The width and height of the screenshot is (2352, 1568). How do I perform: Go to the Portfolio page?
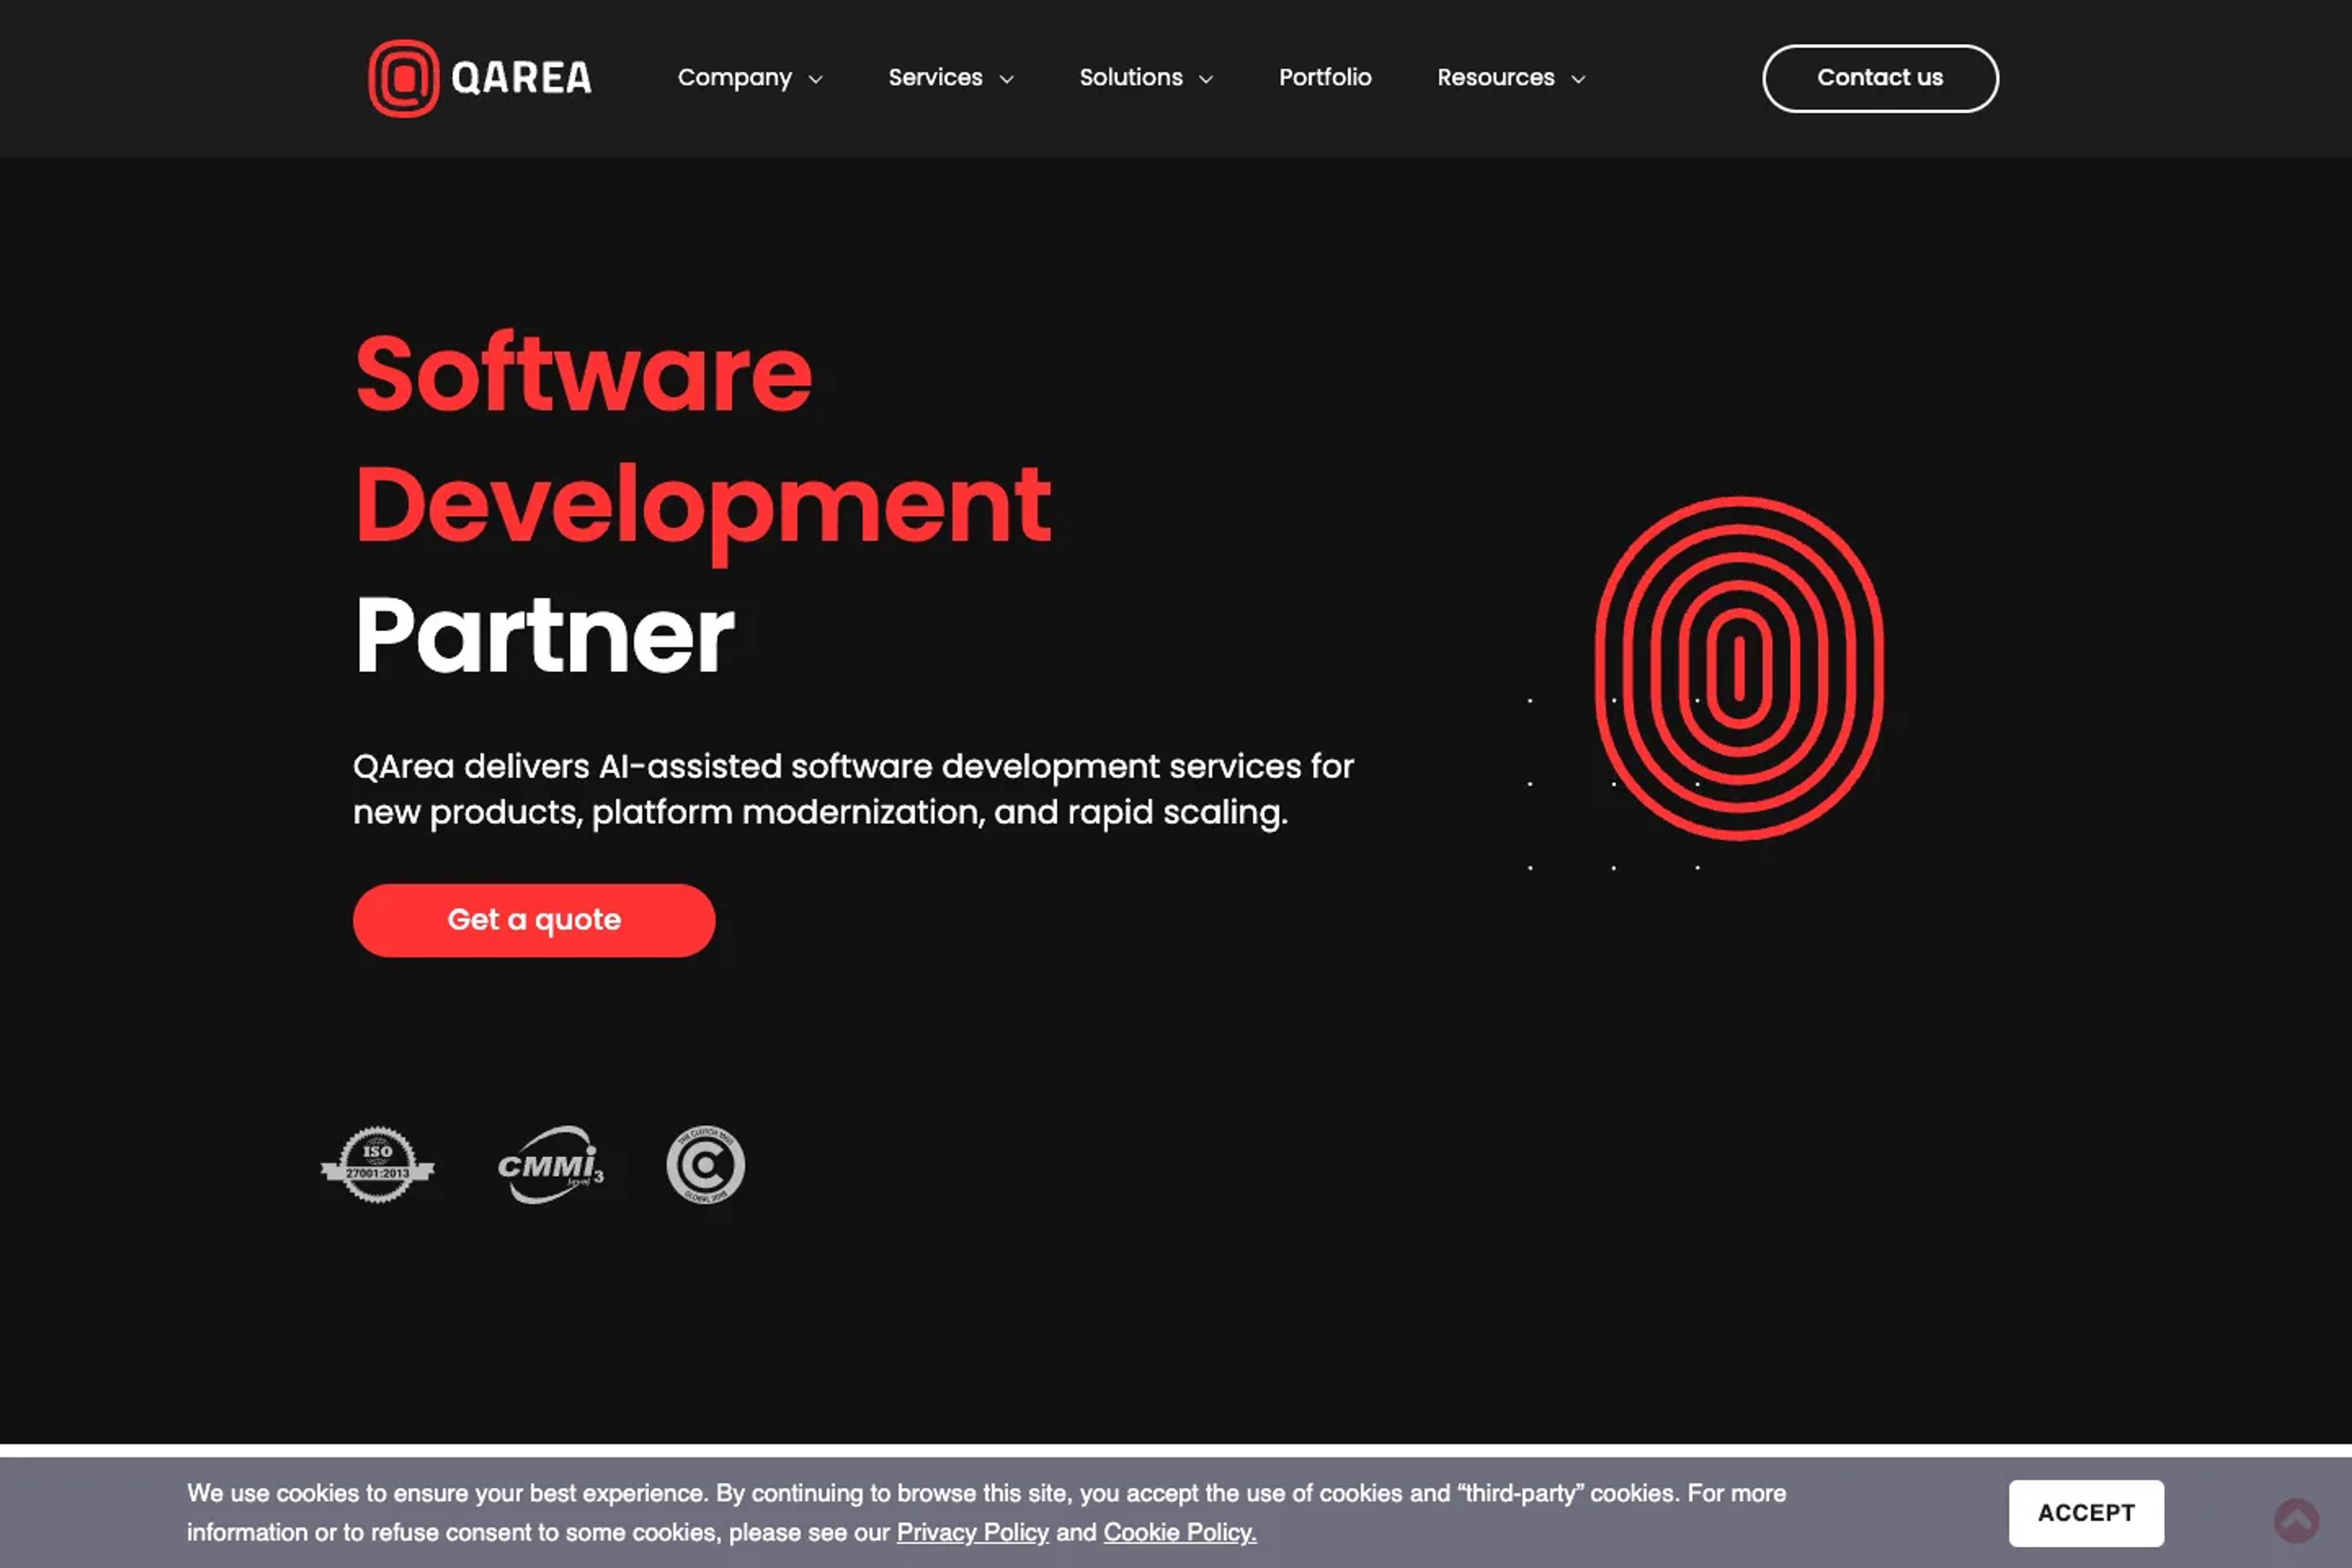click(x=1325, y=77)
